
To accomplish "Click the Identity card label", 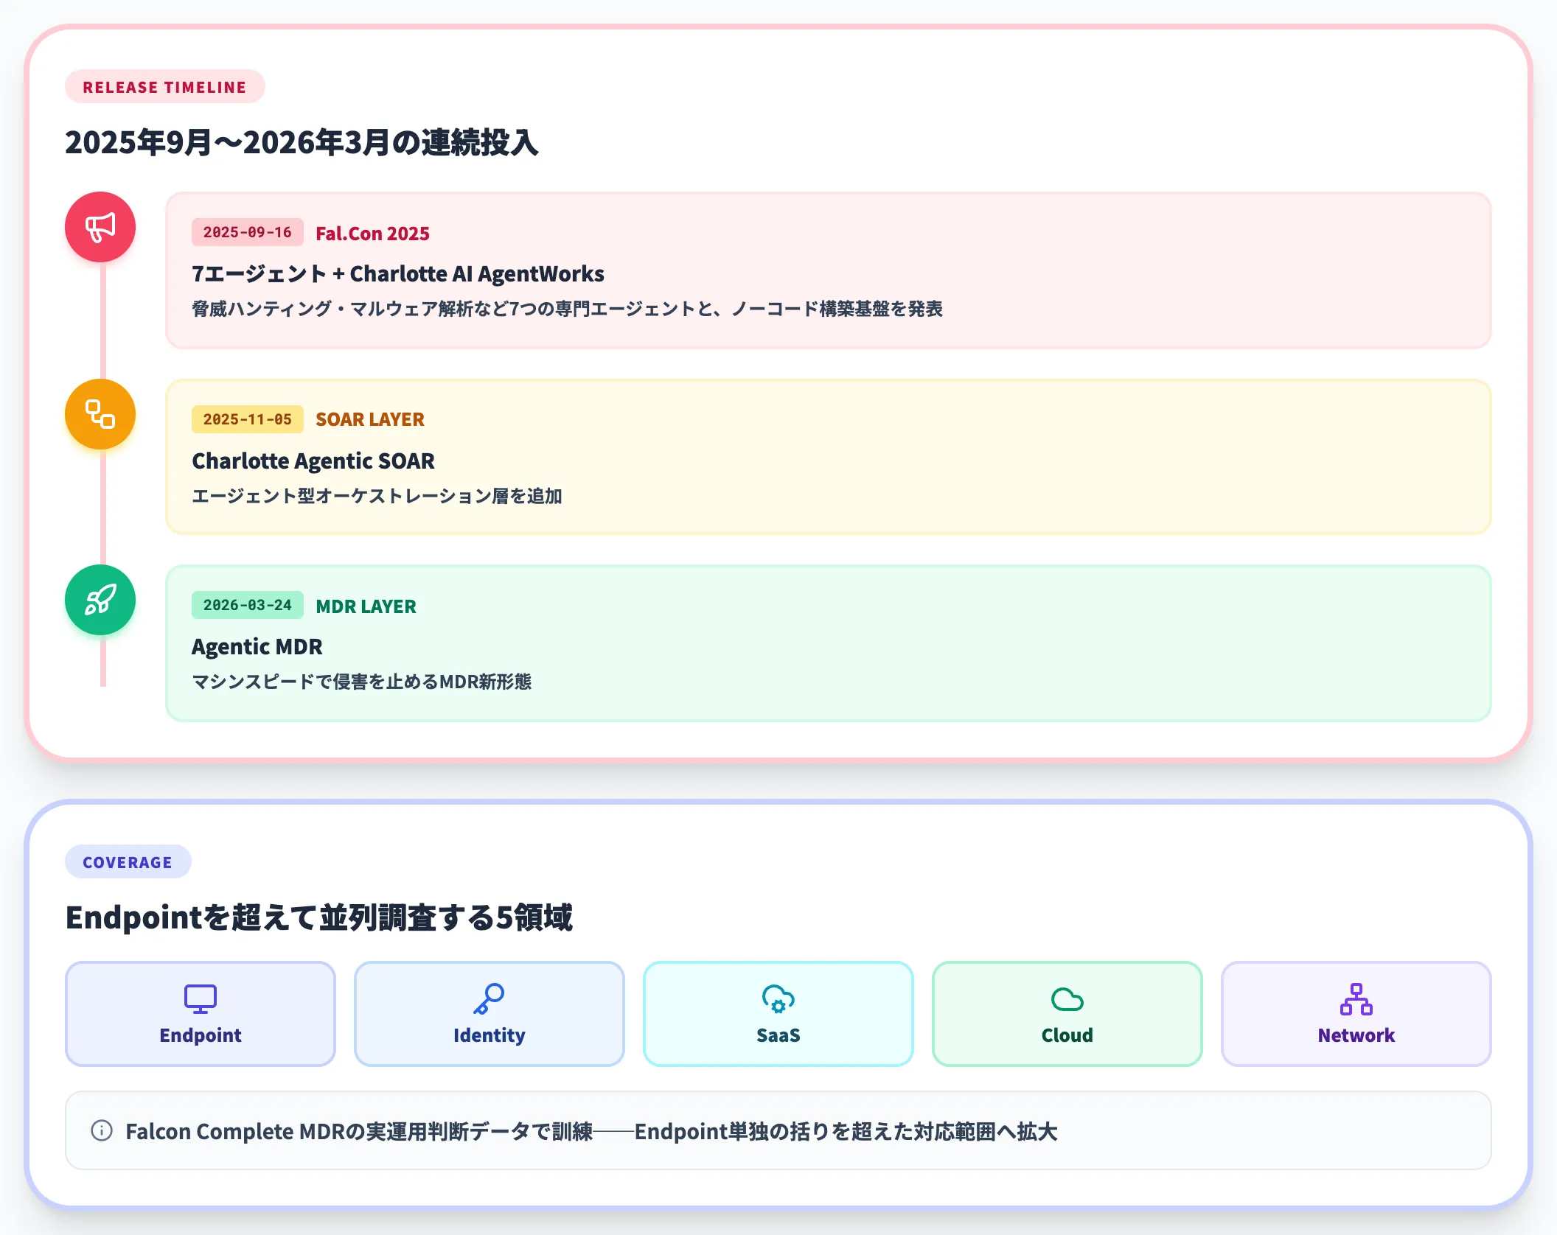I will click(490, 1035).
